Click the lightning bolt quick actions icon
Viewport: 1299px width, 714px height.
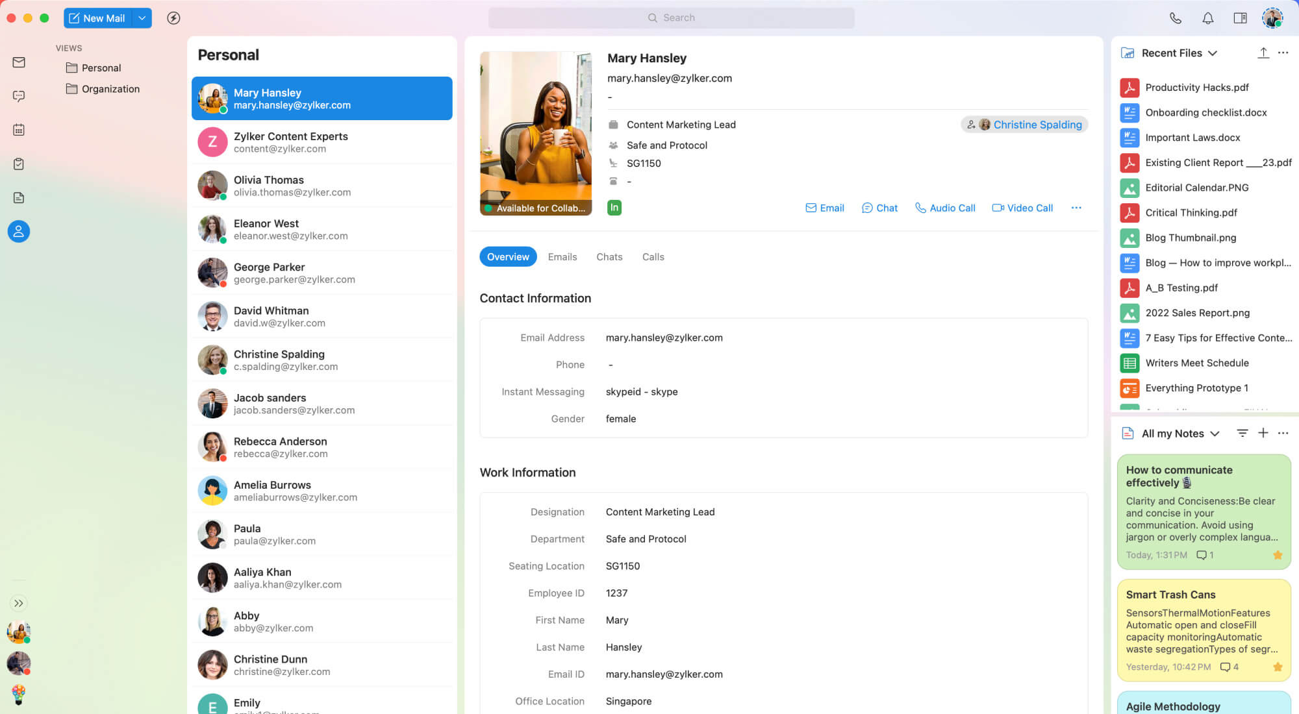click(x=173, y=18)
